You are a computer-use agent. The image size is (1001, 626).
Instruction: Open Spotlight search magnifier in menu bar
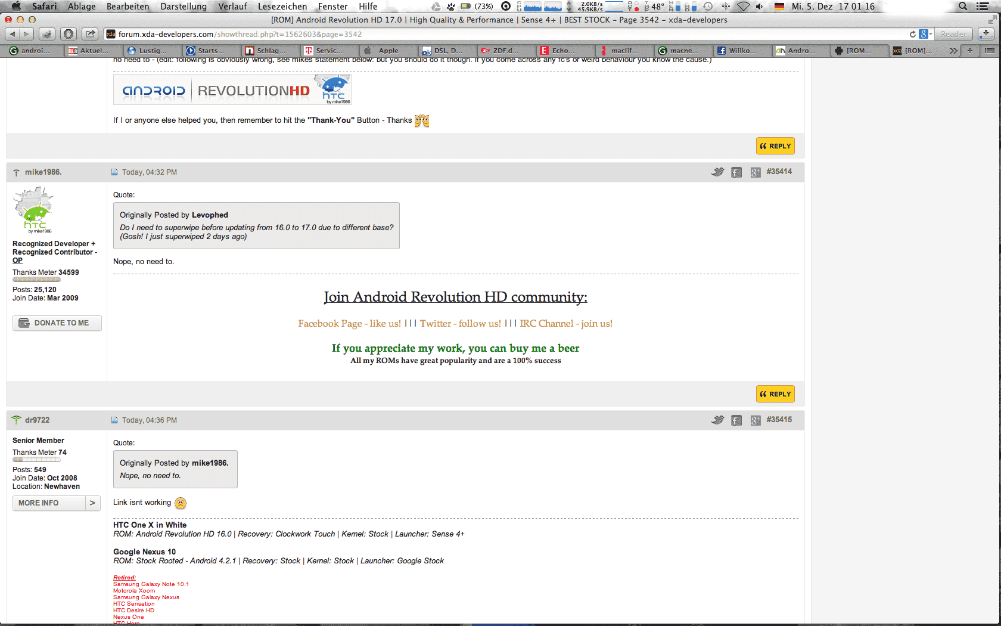[963, 7]
